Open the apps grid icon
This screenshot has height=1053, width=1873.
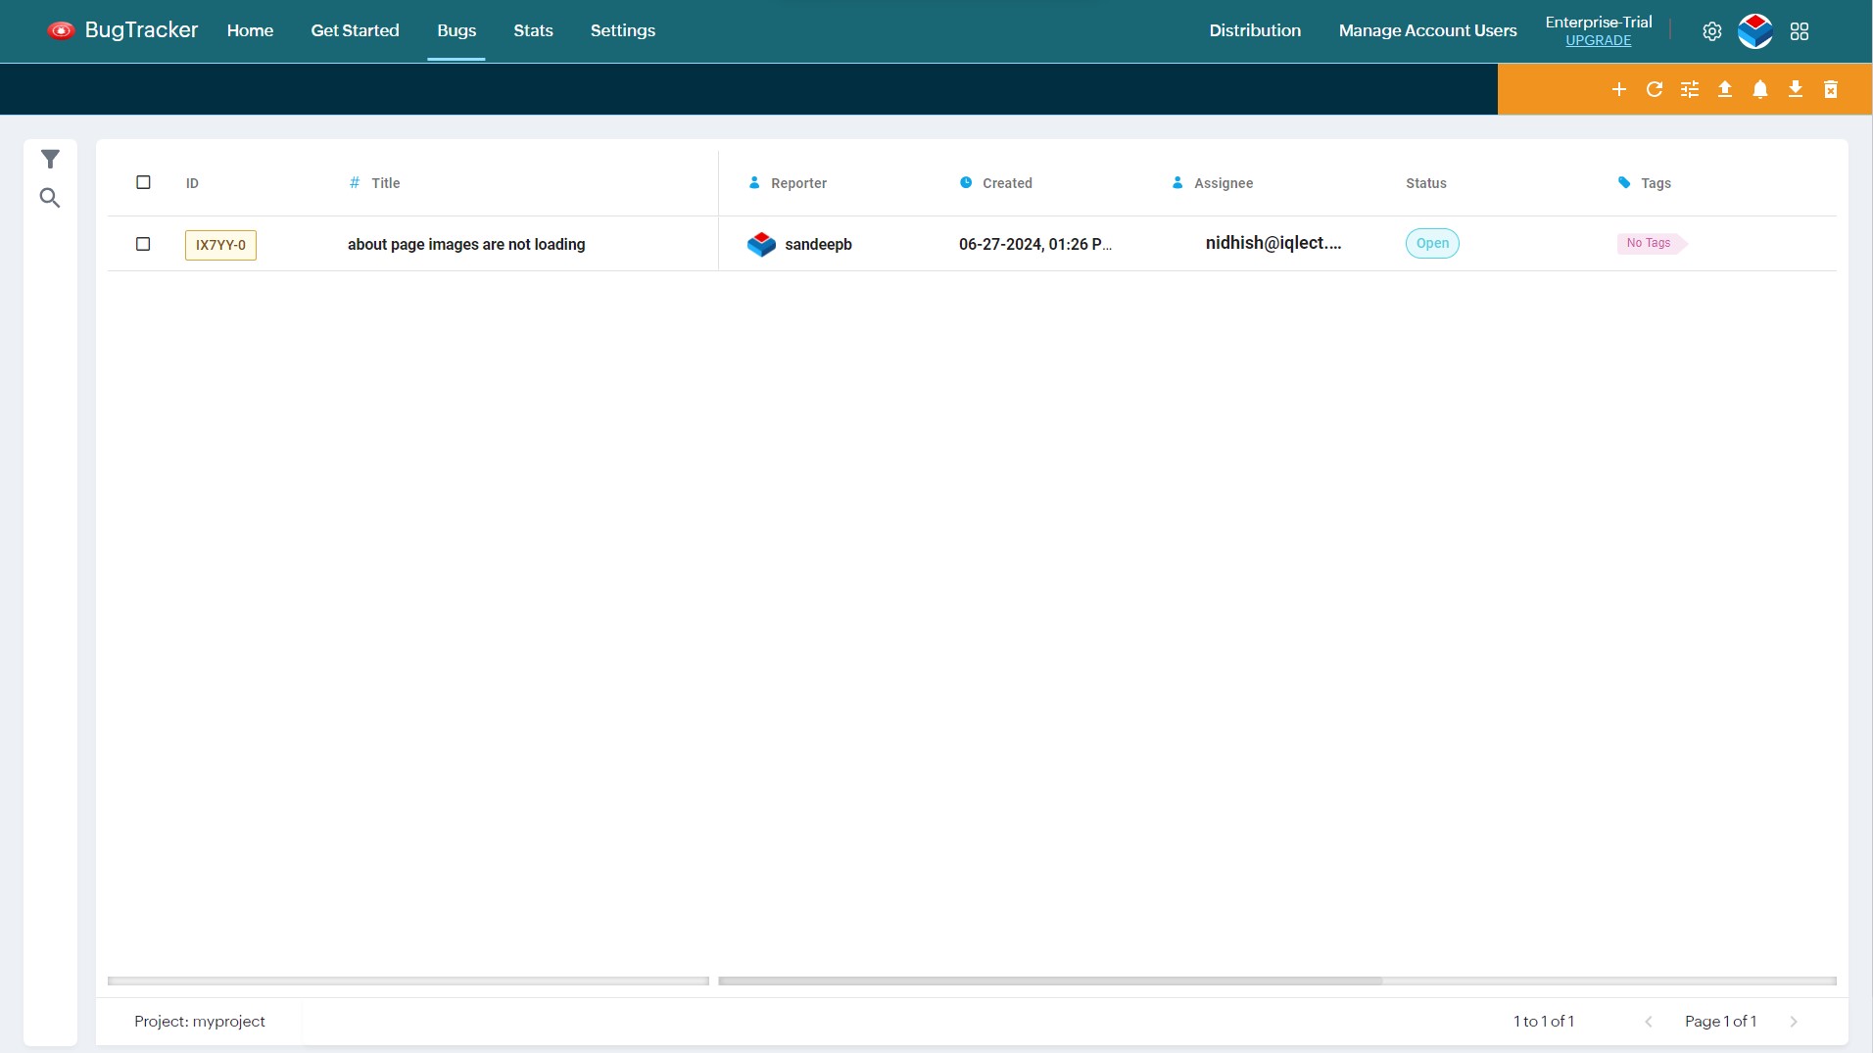[1800, 31]
